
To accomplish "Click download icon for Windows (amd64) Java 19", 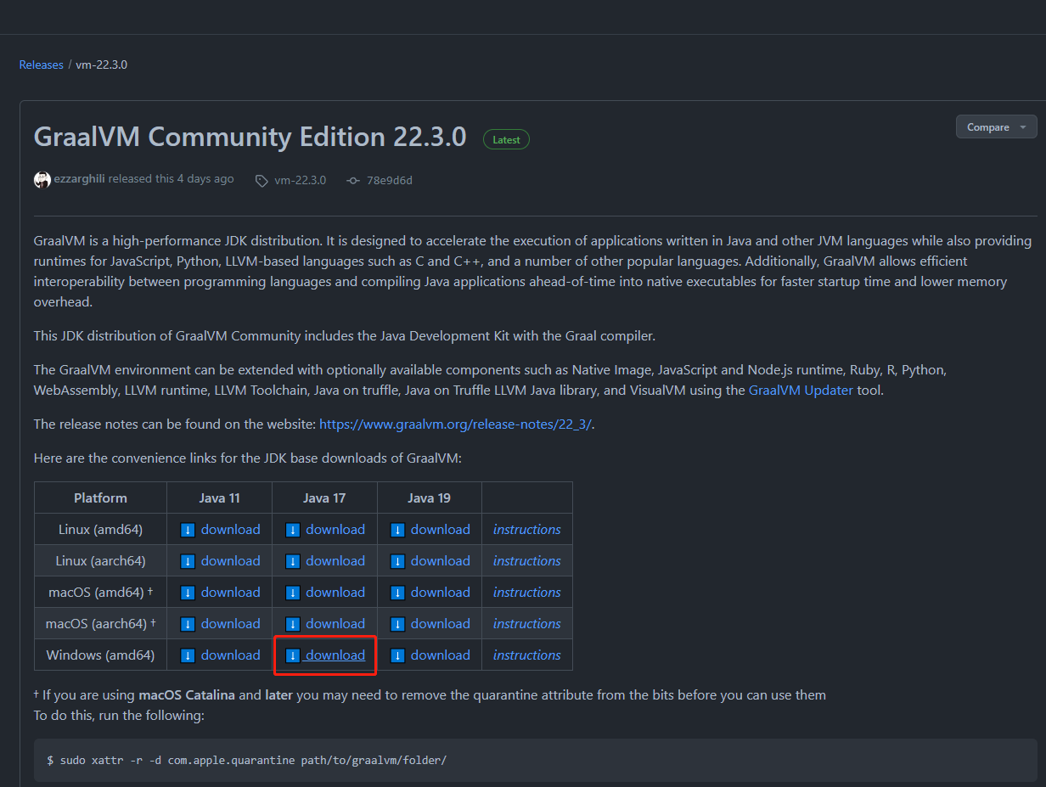I will point(397,655).
